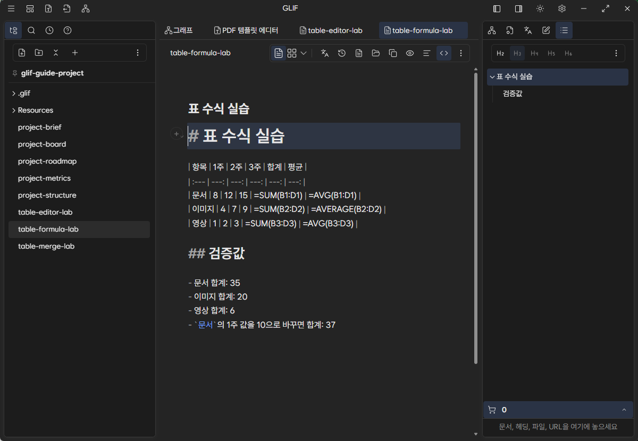Select outline list icon in right panel

(x=564, y=30)
